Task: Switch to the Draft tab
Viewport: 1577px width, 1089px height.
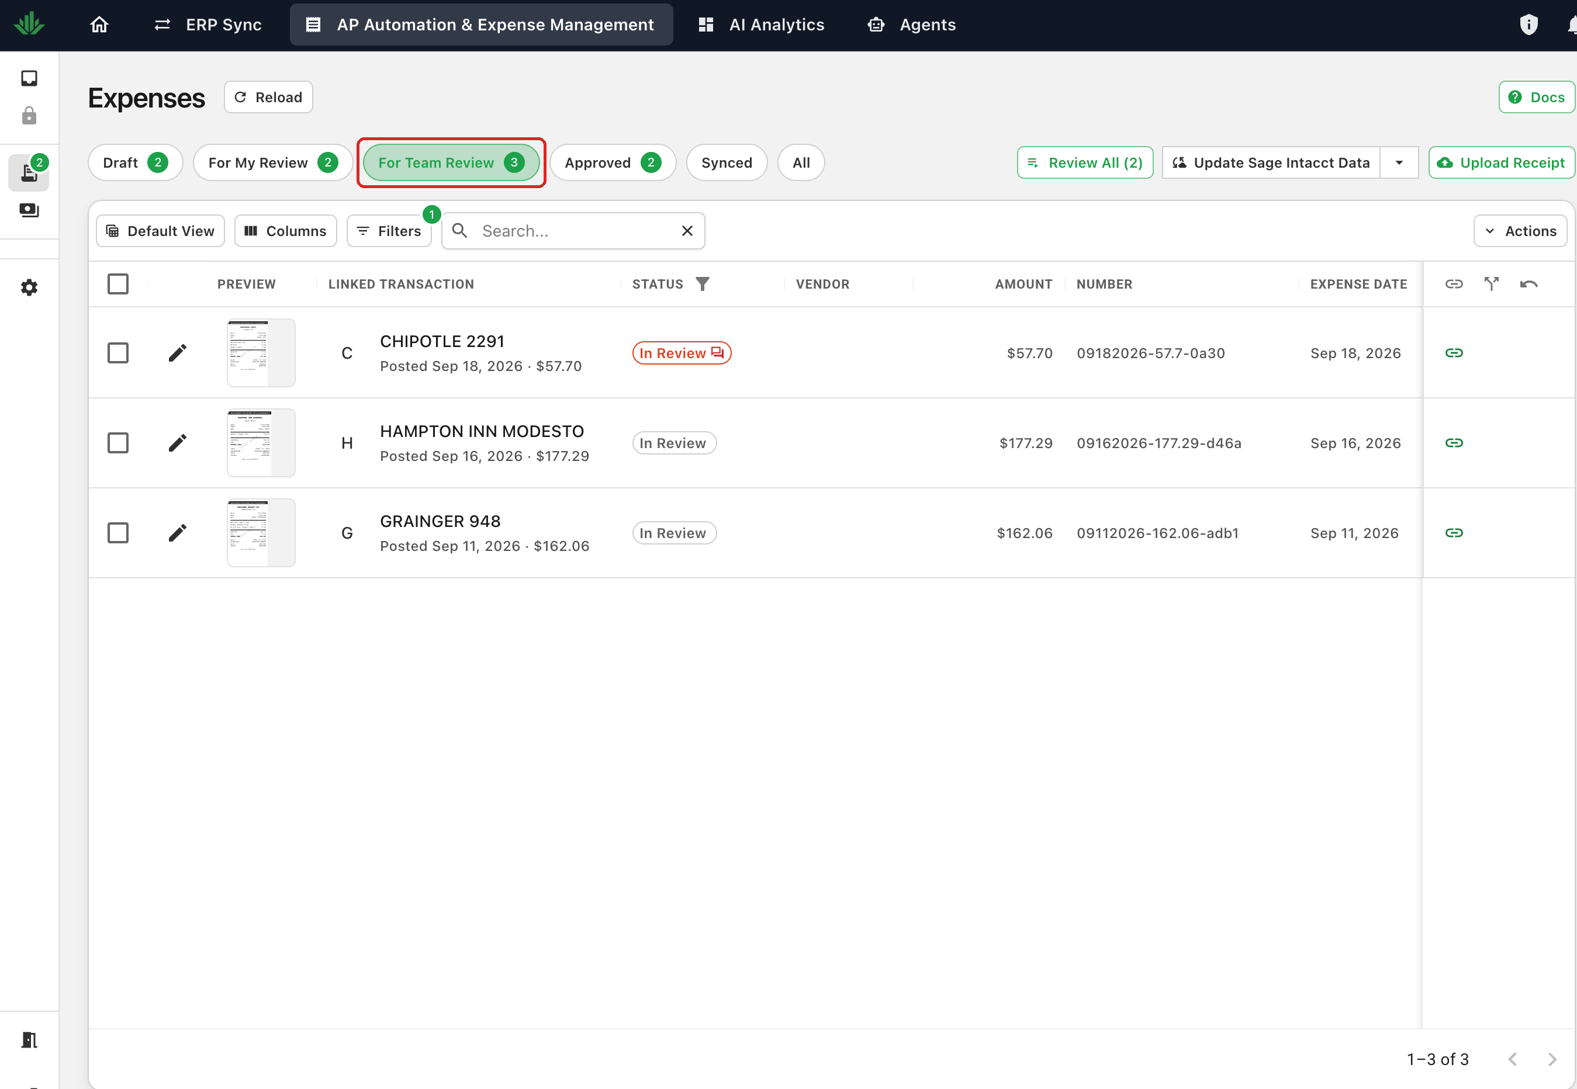Action: pyautogui.click(x=135, y=163)
